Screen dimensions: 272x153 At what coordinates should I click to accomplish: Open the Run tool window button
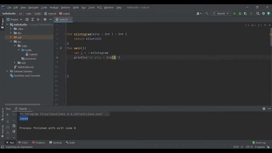[x=10, y=143]
